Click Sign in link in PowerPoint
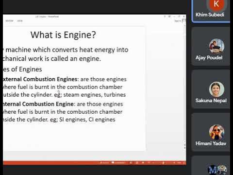 [178, 21]
